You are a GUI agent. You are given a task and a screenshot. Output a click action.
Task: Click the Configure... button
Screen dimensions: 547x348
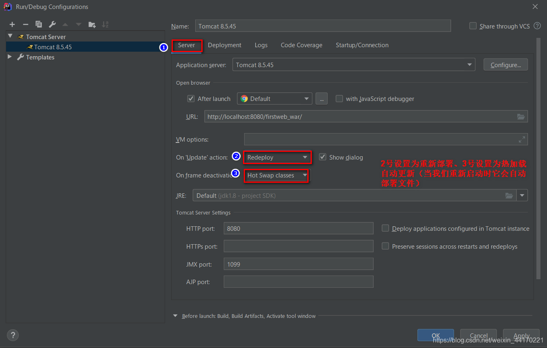[506, 65]
